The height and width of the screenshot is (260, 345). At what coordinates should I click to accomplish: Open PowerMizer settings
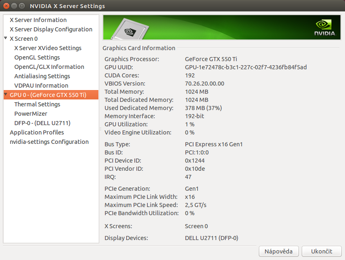pyautogui.click(x=31, y=114)
